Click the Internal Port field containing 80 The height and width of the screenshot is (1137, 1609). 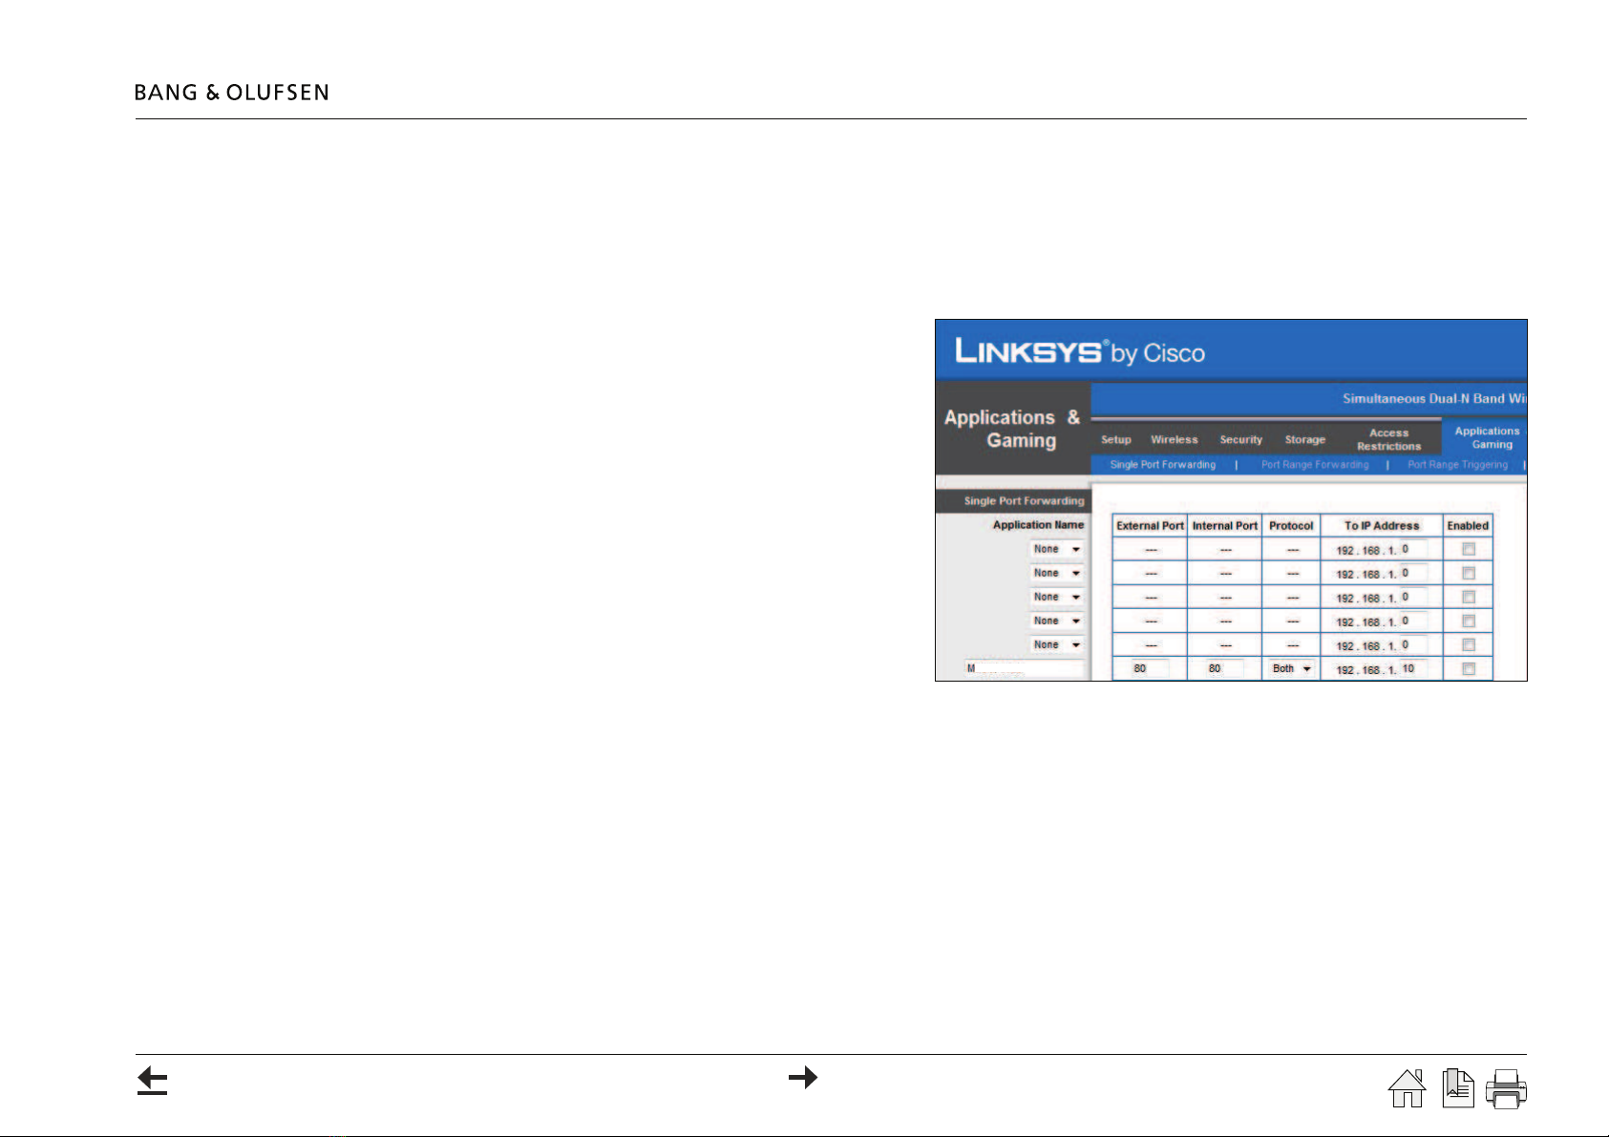tap(1225, 668)
